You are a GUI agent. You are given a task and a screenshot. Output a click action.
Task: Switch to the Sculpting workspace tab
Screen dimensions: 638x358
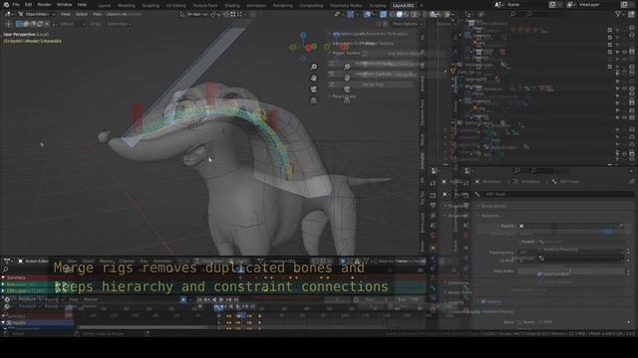[151, 6]
